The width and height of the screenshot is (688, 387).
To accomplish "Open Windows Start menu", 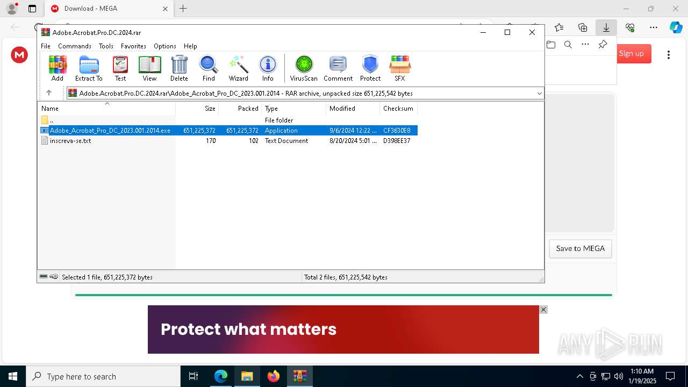I will pyautogui.click(x=13, y=376).
